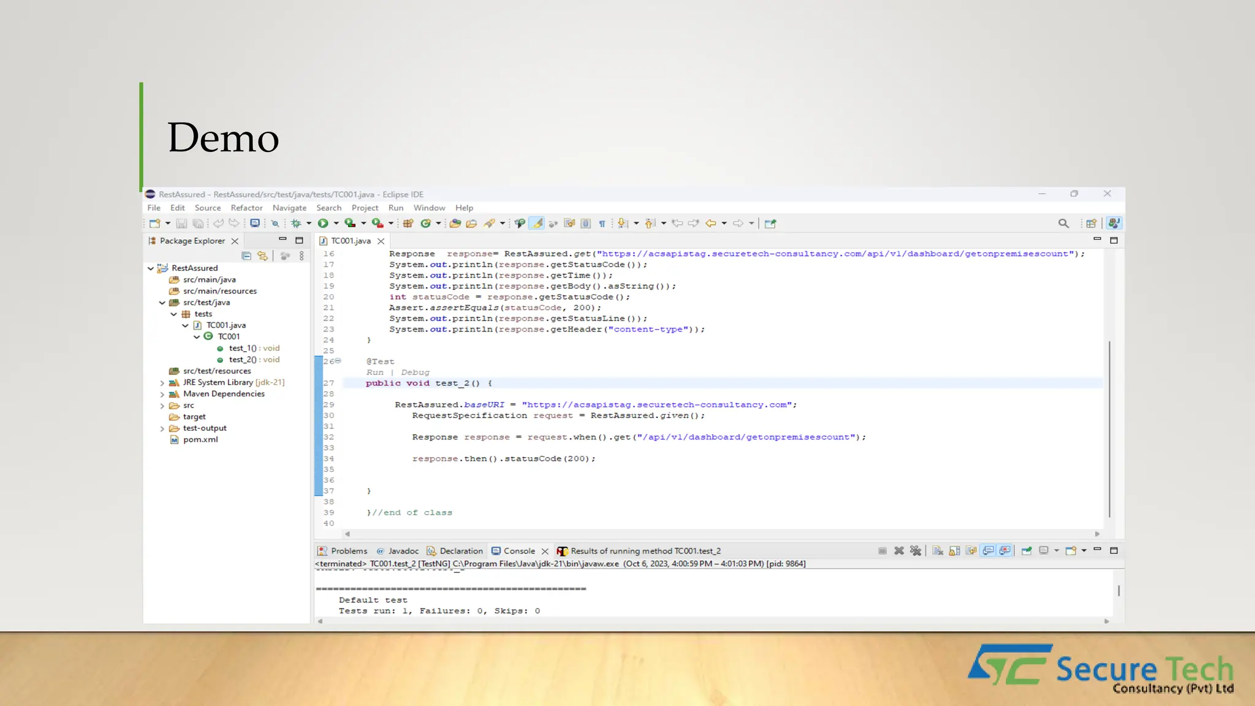Open the Refactor menu
1255x706 pixels.
(246, 208)
